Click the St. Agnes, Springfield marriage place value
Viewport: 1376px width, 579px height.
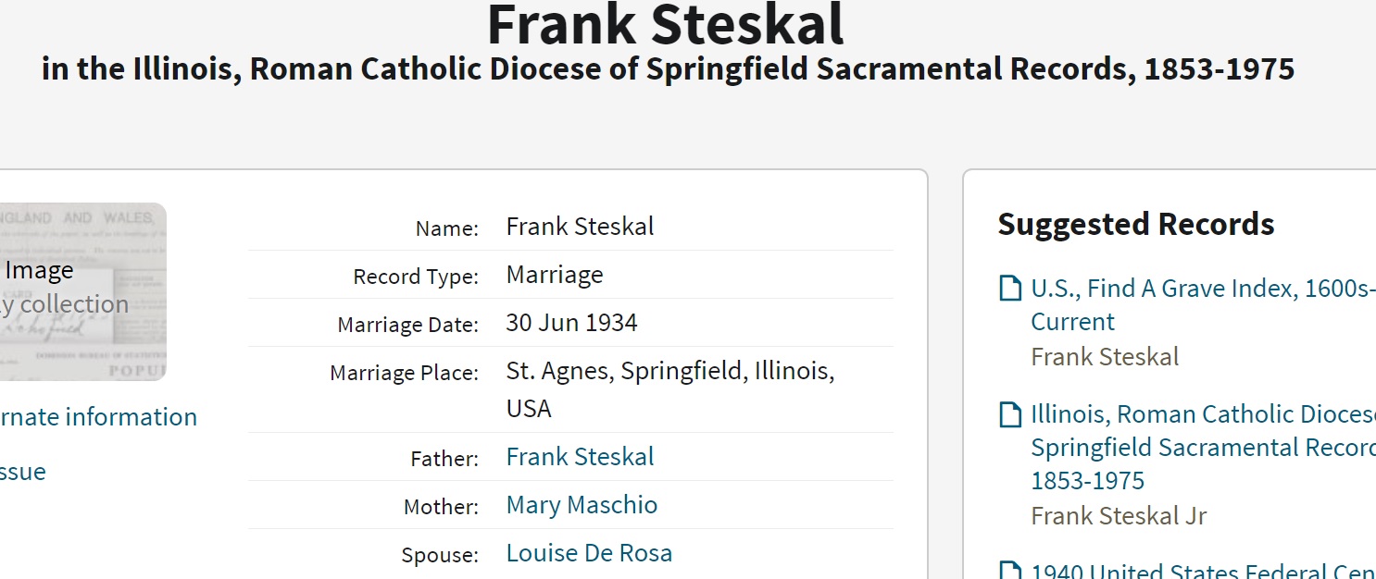coord(669,372)
